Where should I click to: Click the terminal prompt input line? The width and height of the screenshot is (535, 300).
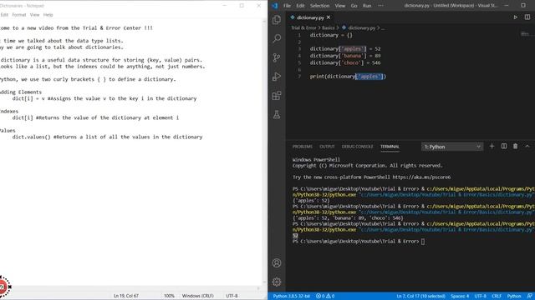click(359, 241)
